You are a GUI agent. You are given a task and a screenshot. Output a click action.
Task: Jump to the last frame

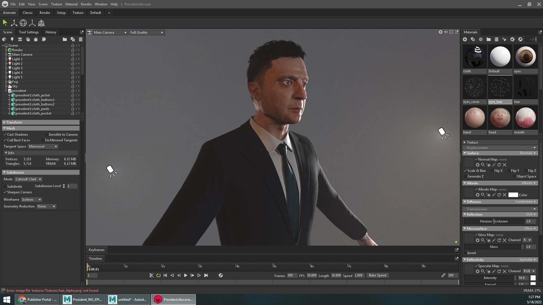[x=206, y=275]
